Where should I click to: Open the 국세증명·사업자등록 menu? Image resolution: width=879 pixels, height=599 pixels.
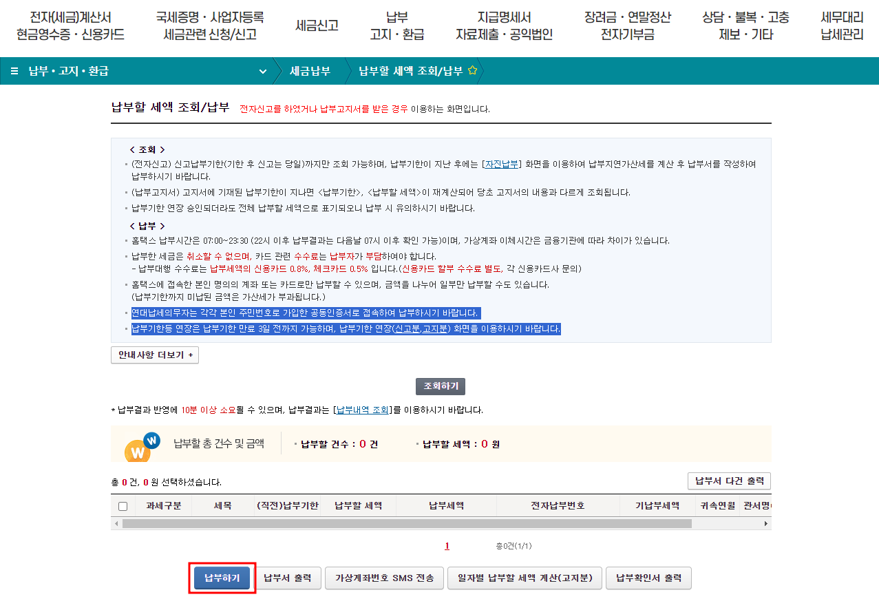[210, 26]
